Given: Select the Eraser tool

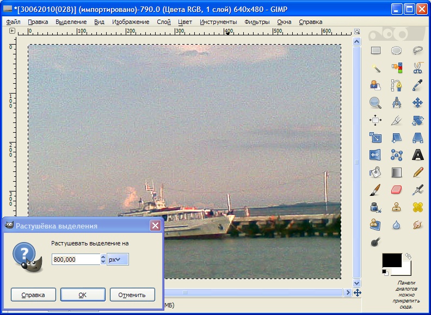Looking at the screenshot, I should click(x=396, y=189).
